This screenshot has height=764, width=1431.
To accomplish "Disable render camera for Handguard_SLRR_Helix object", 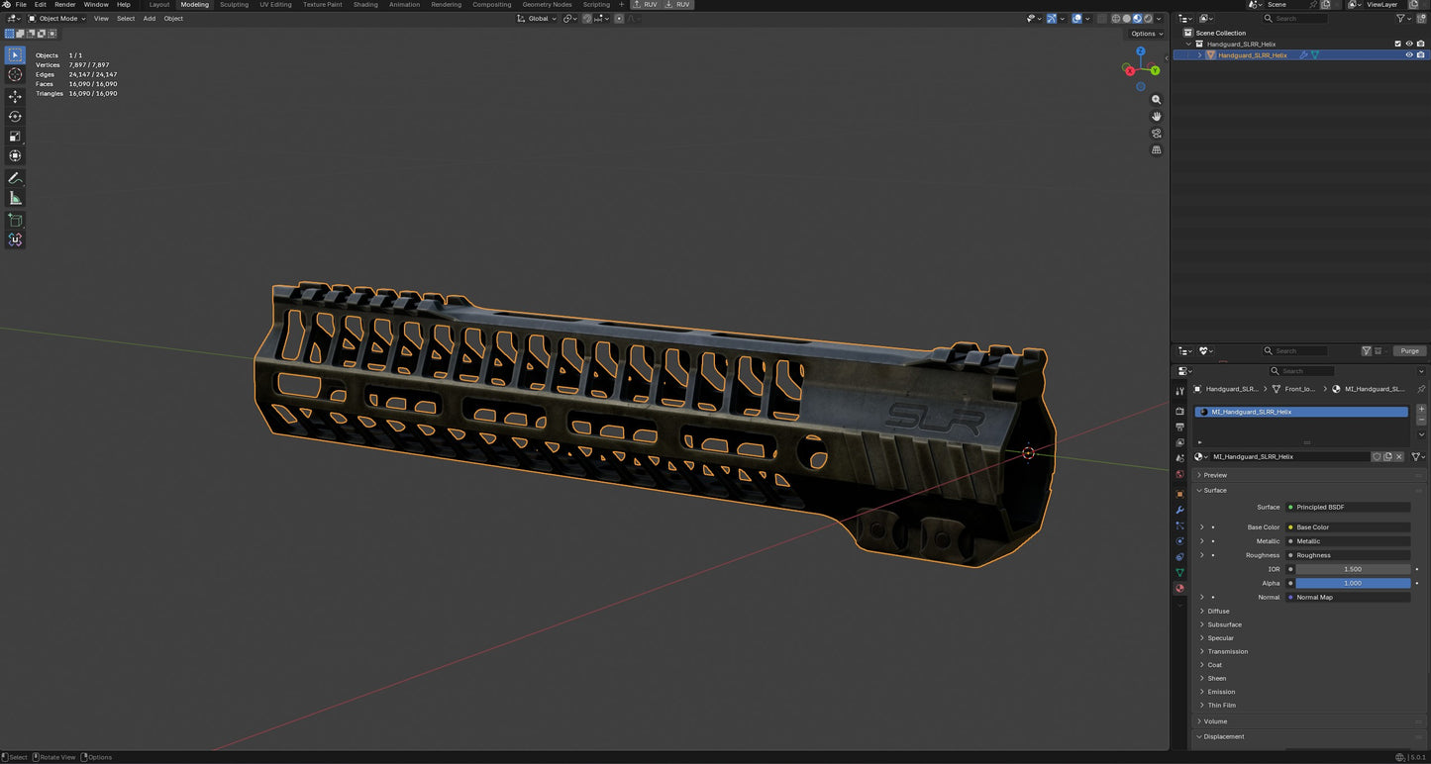I will click(x=1420, y=55).
